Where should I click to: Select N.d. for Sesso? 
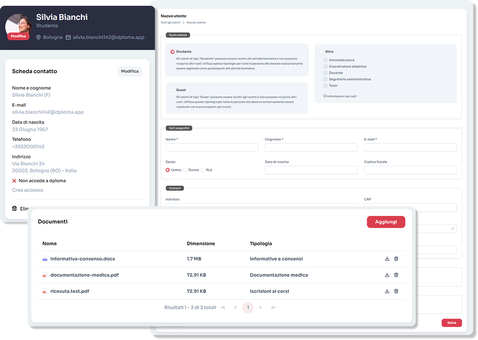click(203, 170)
